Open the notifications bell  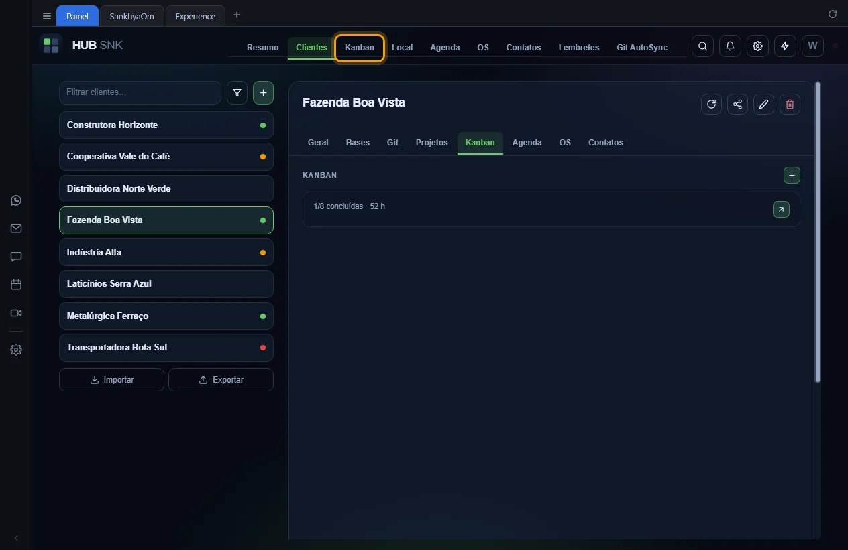[730, 46]
